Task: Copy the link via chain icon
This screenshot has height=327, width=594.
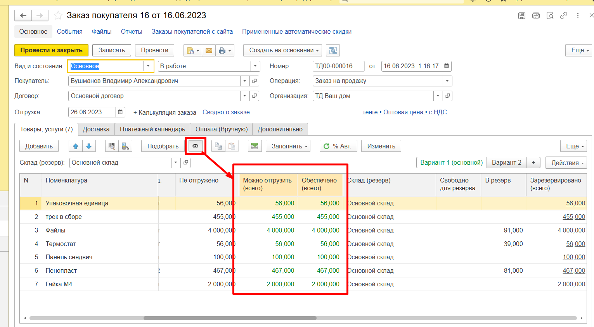Action: [564, 15]
